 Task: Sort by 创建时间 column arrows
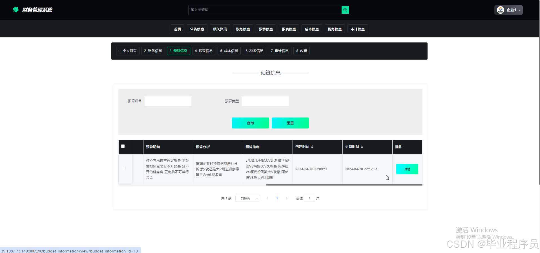312,147
